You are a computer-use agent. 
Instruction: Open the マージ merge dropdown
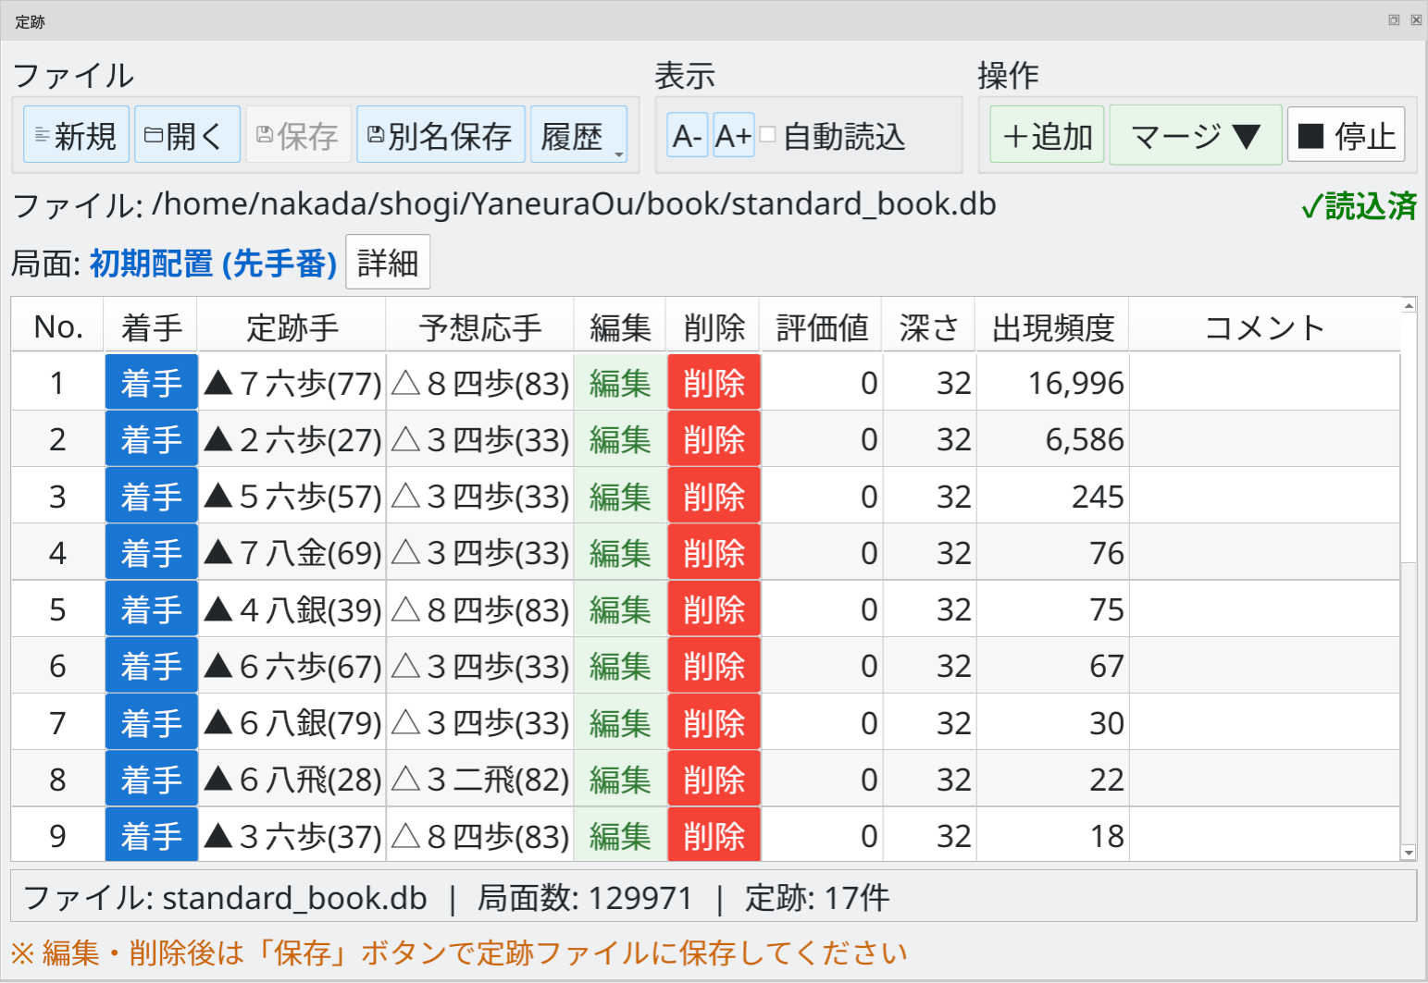click(x=1195, y=134)
